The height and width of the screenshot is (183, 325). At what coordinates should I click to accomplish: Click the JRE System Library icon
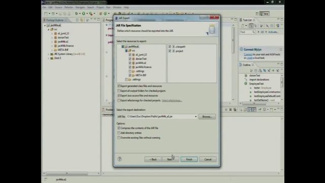pos(52,54)
